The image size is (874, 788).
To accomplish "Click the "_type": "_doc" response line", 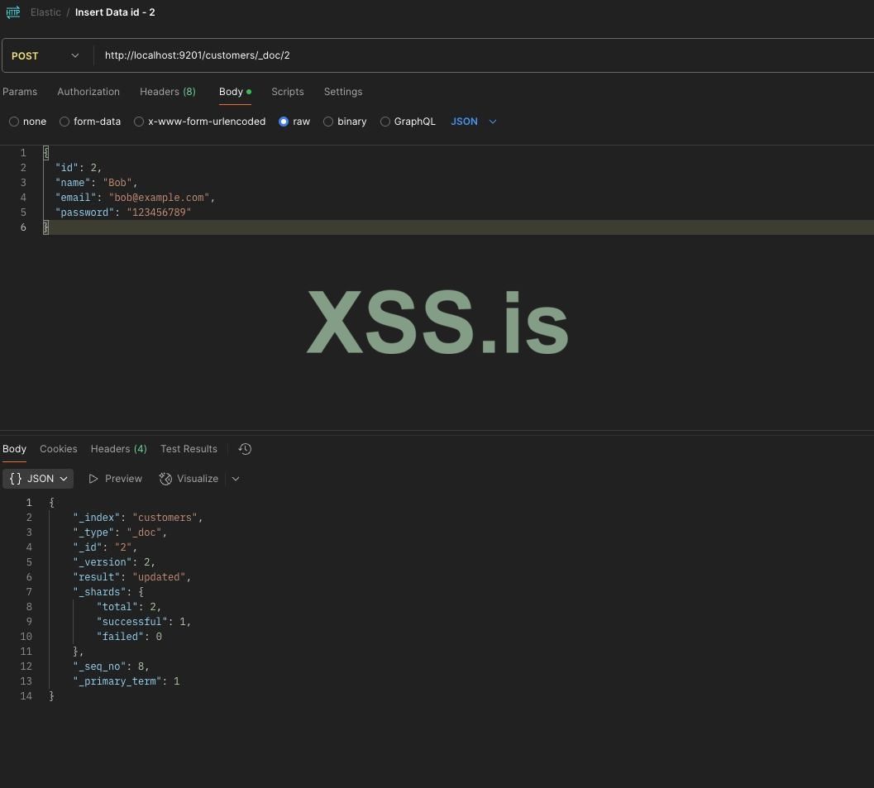I will pyautogui.click(x=120, y=532).
